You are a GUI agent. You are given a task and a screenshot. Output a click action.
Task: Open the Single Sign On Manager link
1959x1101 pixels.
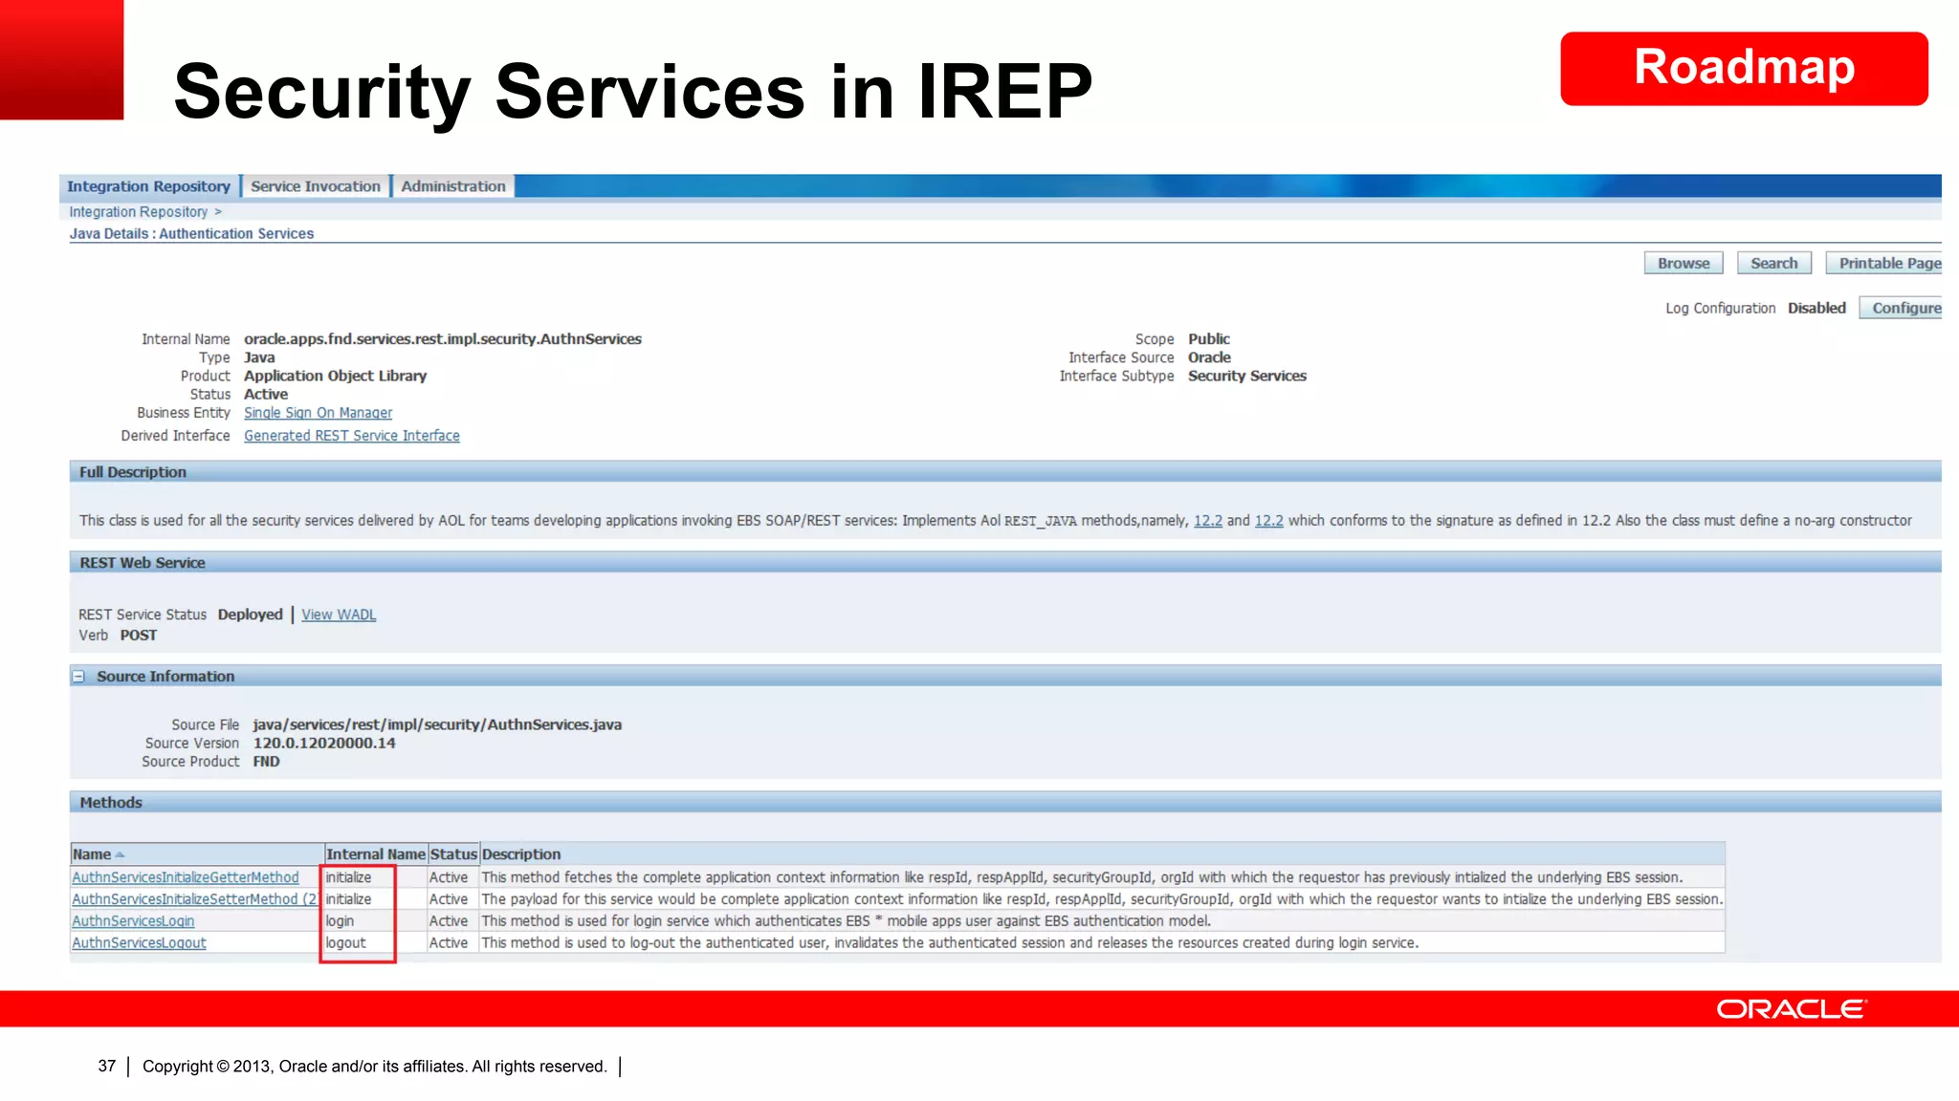[318, 413]
